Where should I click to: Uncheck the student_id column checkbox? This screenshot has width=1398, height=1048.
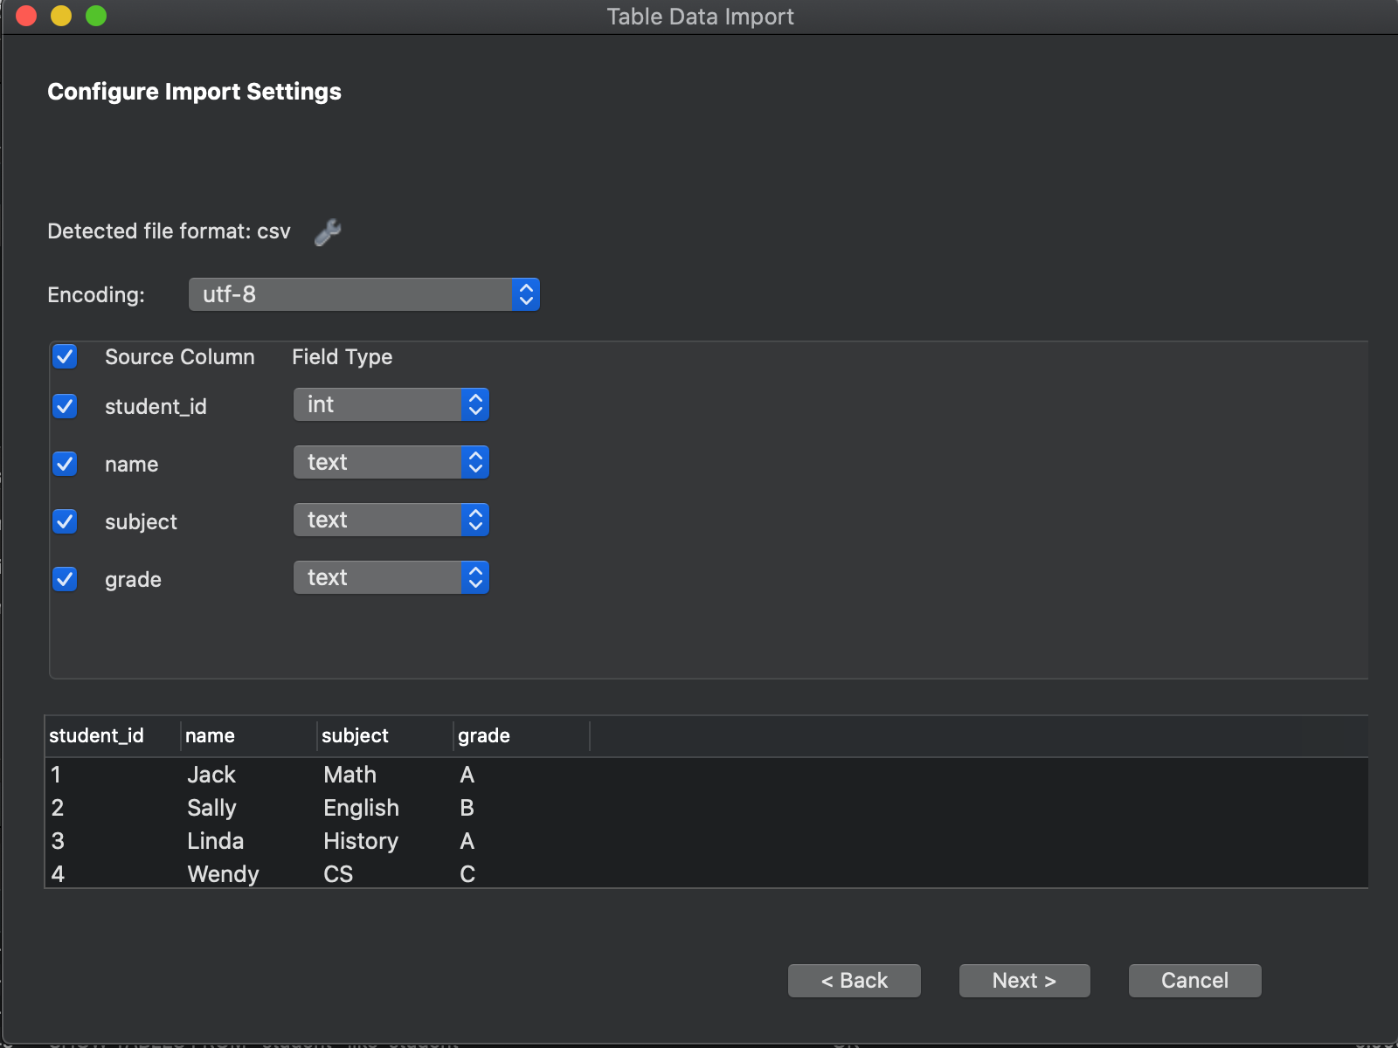(x=65, y=406)
